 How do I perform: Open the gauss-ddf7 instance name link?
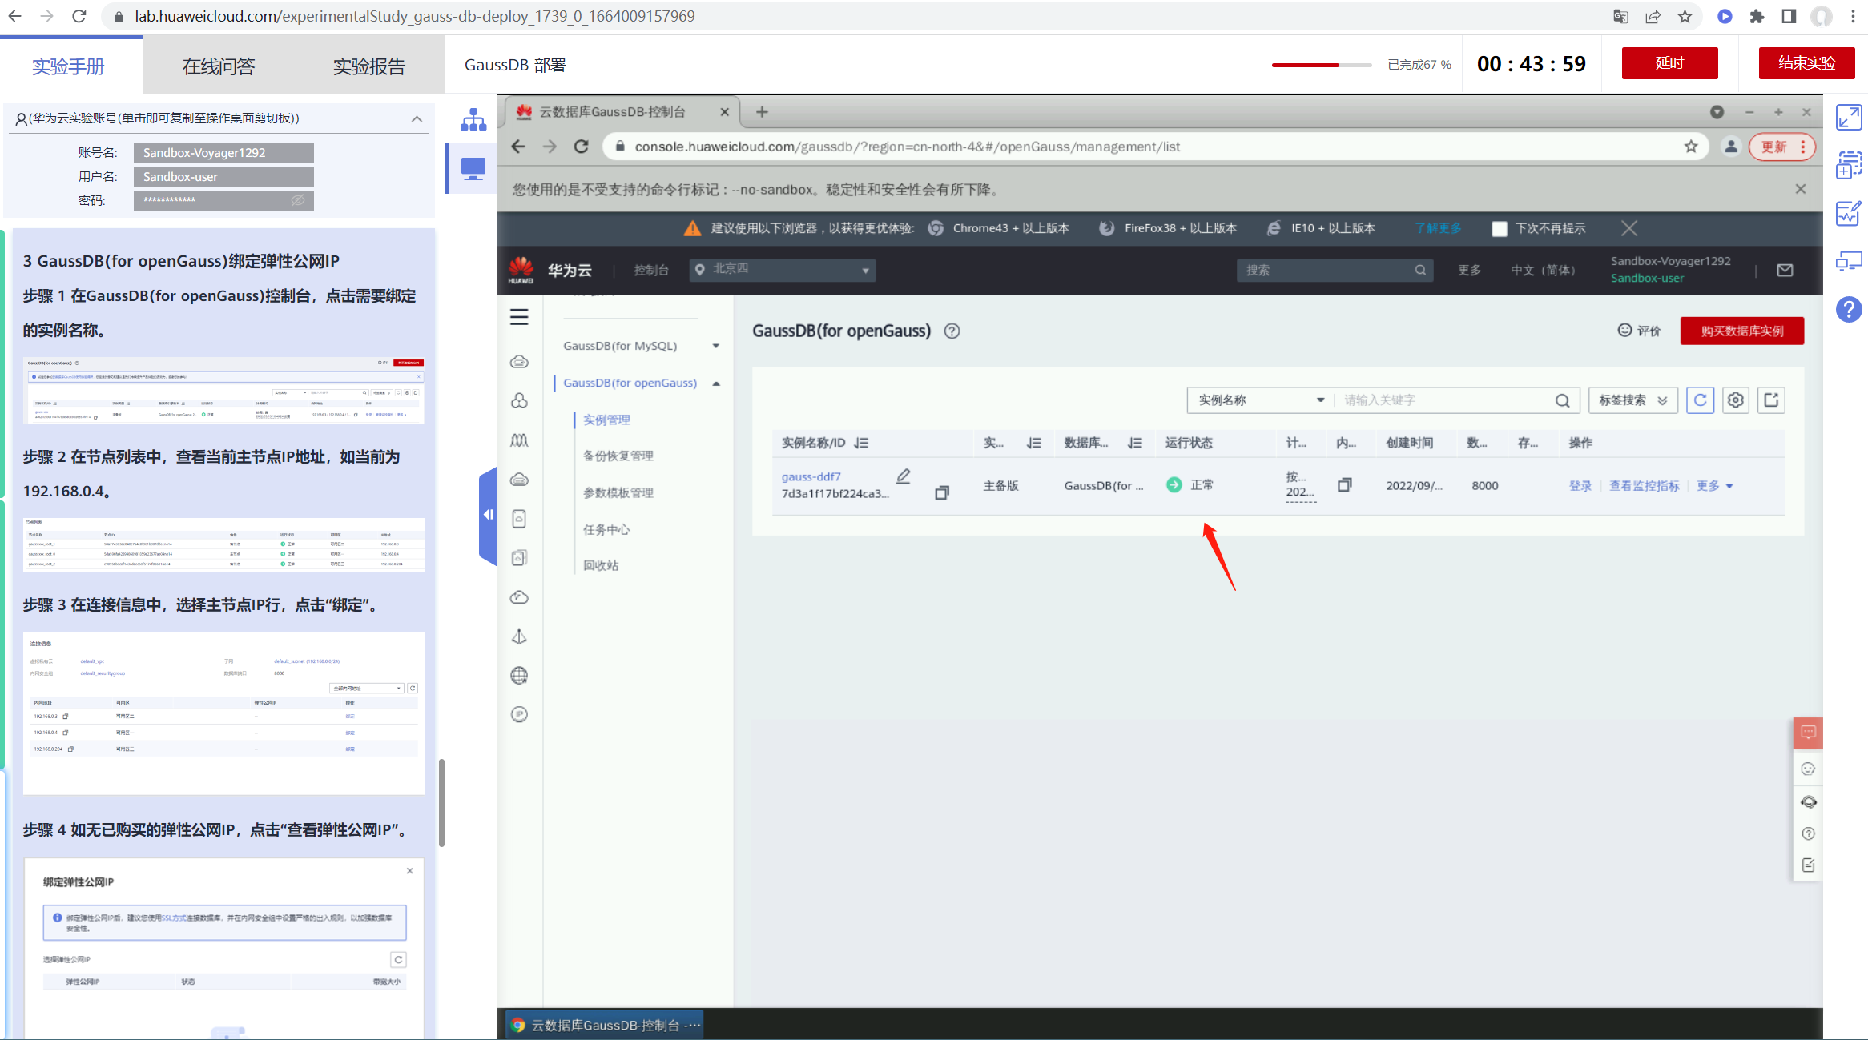click(x=811, y=476)
